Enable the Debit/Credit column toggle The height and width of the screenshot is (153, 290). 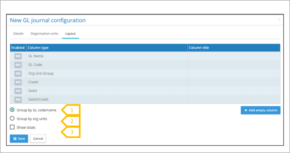[x=18, y=99]
